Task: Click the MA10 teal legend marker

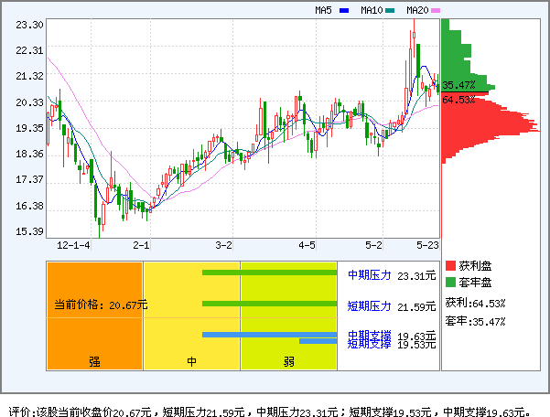Action: click(390, 10)
